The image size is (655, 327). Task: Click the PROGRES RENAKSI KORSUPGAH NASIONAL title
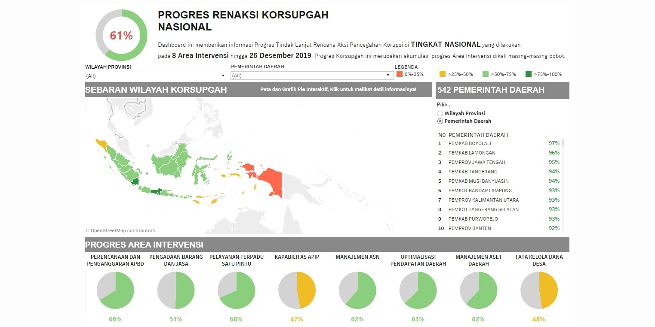pyautogui.click(x=243, y=21)
